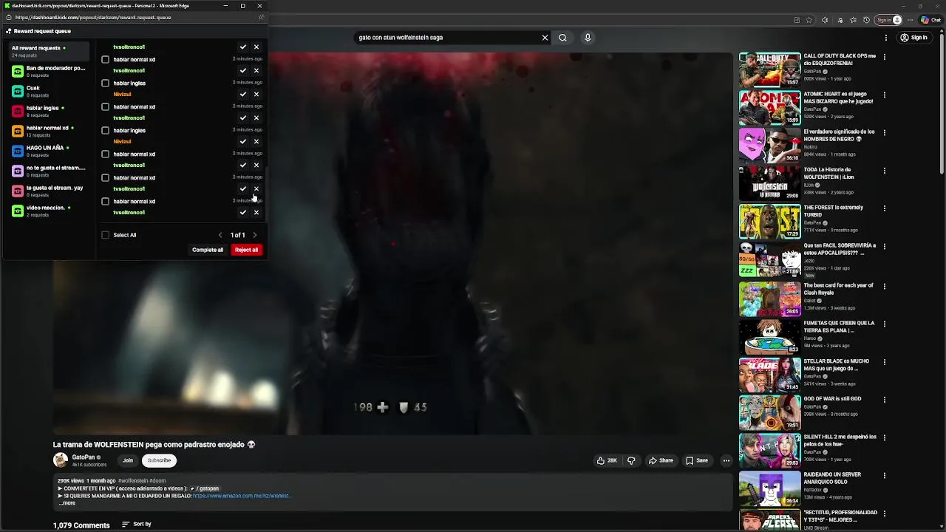Click the popup window address bar URL
The width and height of the screenshot is (946, 532).
point(93,17)
